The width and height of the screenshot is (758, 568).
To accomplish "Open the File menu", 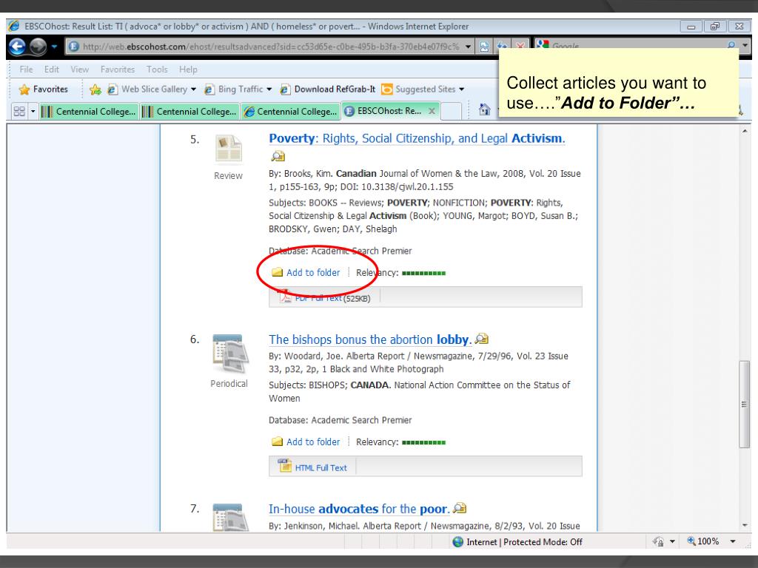I will (x=26, y=70).
